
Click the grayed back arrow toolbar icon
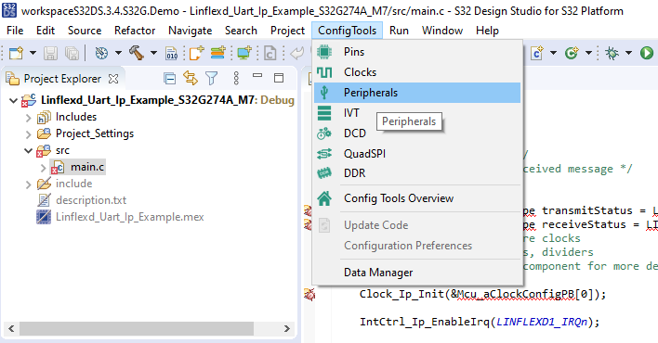pos(297,53)
